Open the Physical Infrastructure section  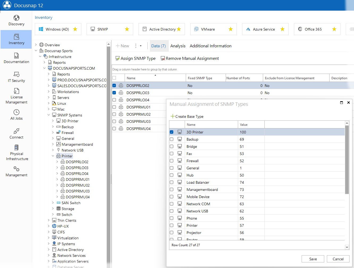(x=16, y=153)
